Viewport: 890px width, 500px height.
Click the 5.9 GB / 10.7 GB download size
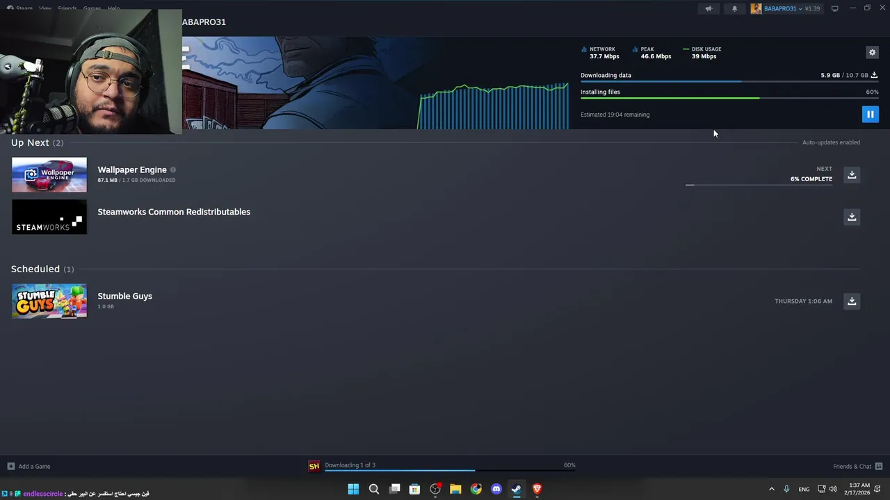(844, 75)
